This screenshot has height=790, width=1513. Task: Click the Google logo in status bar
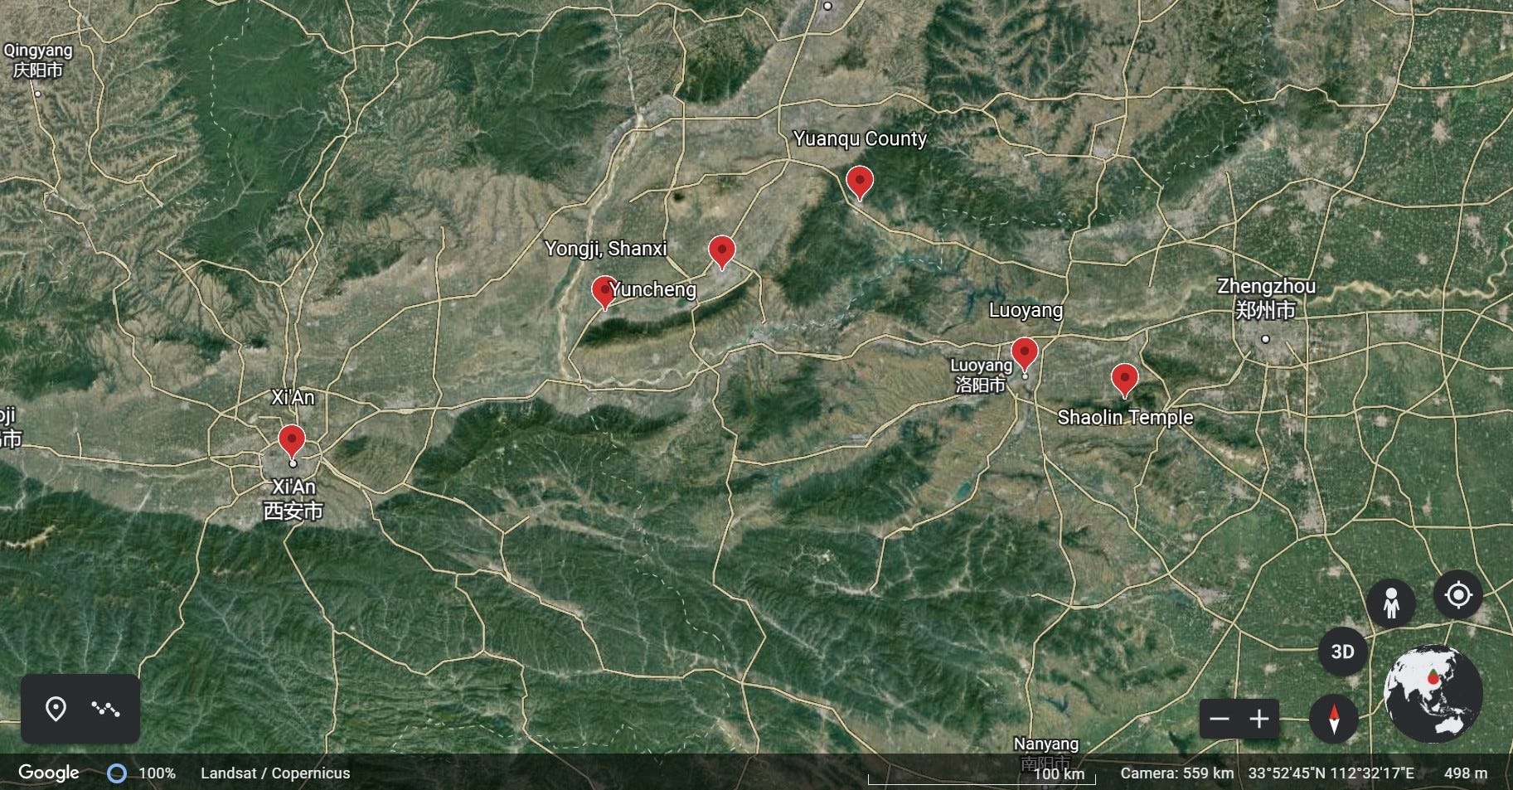click(x=49, y=773)
